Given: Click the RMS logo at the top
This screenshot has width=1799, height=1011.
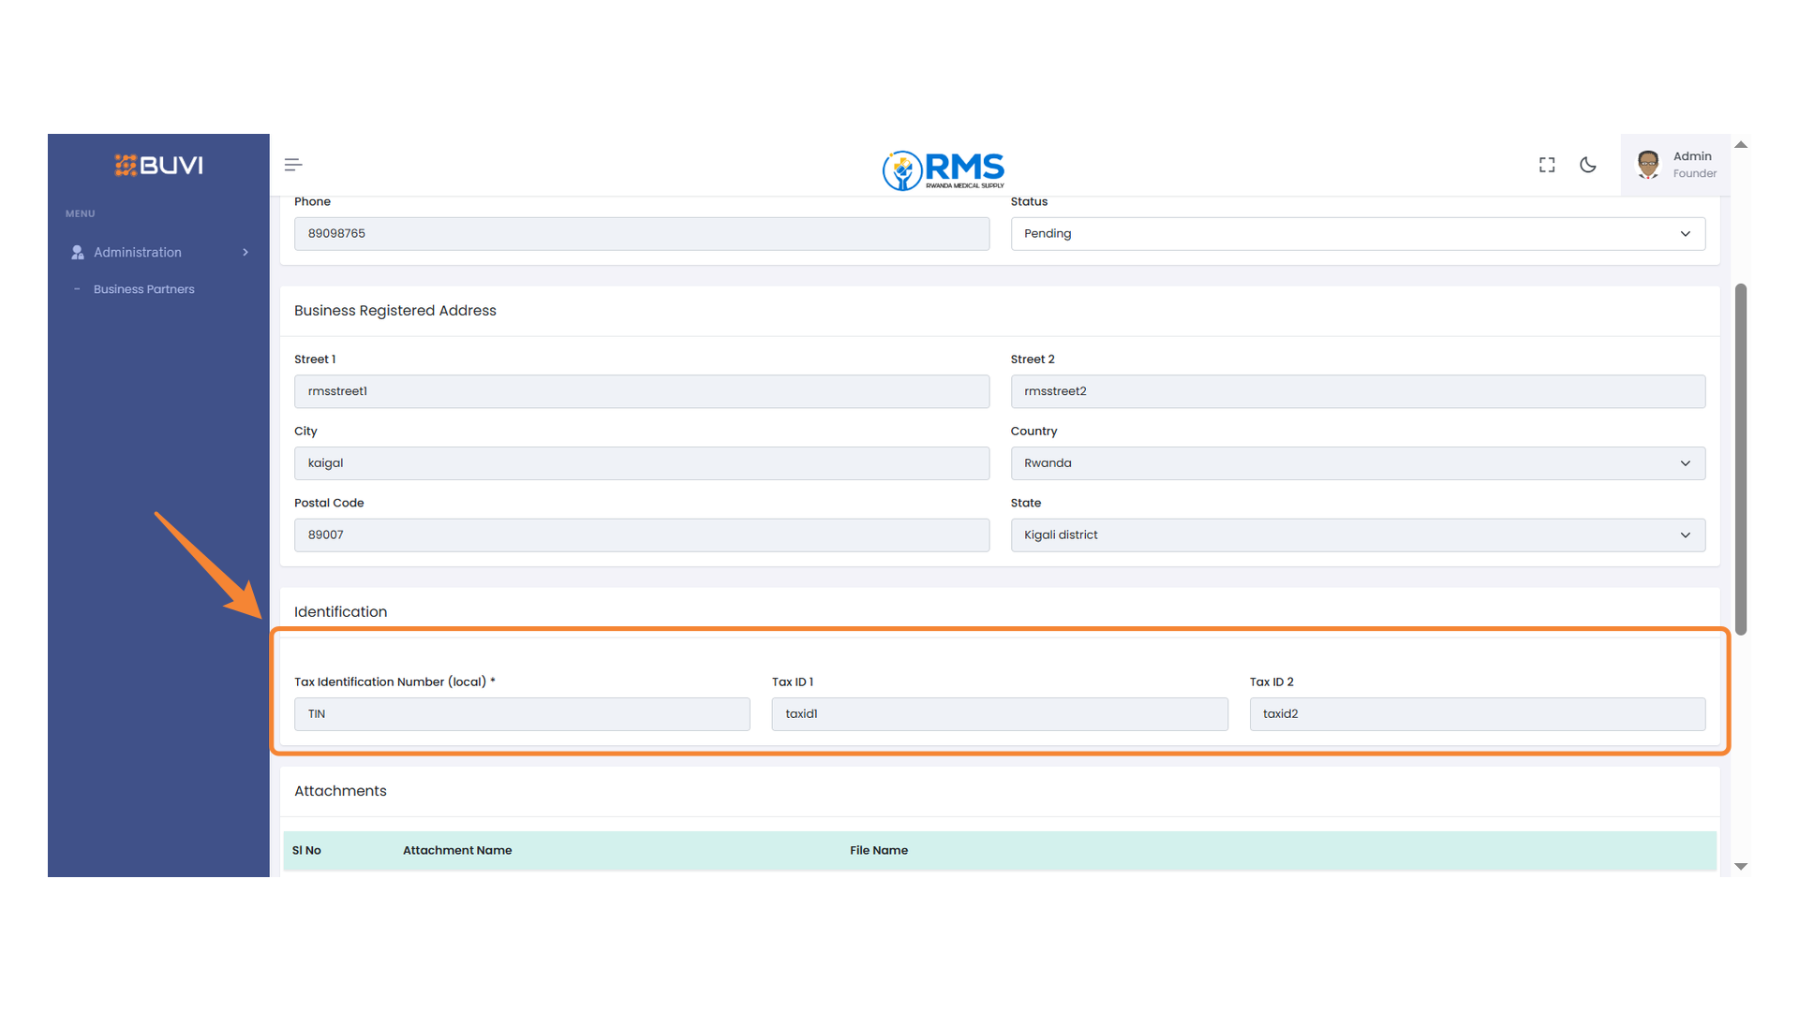Looking at the screenshot, I should 942,170.
